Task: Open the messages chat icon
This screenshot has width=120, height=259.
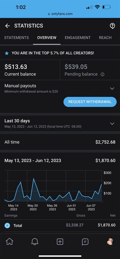Action: (x=85, y=242)
